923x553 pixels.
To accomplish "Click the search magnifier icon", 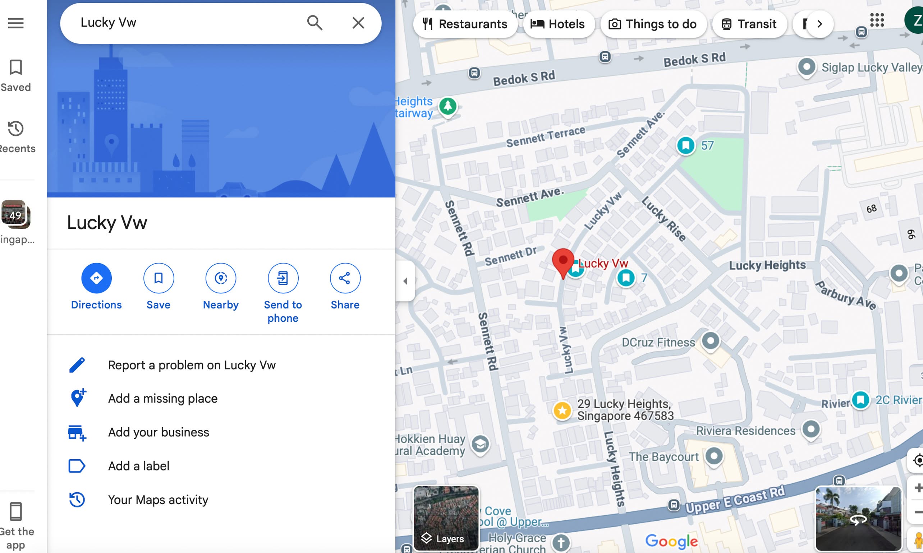I will [x=314, y=23].
